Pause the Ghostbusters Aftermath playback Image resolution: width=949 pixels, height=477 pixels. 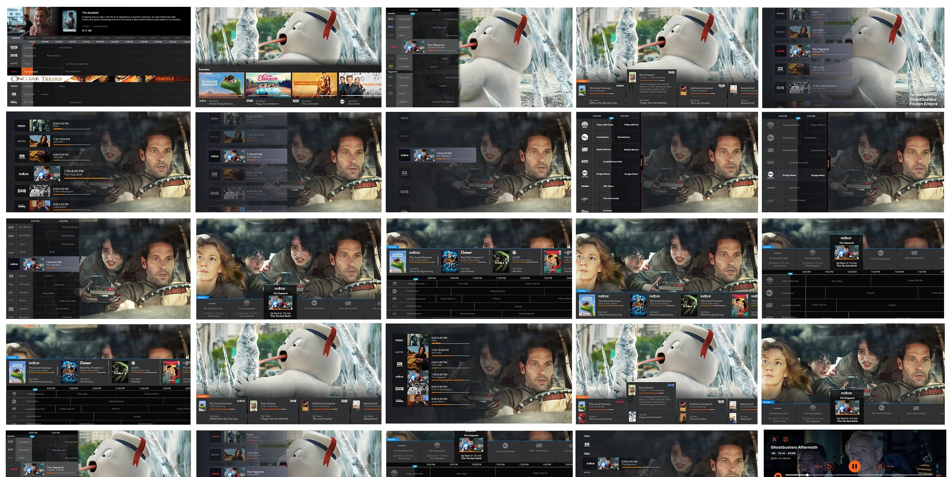(854, 466)
